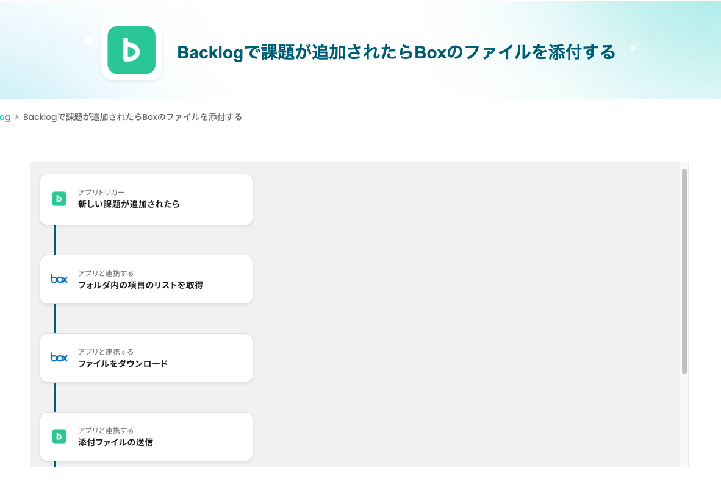Click the partial 'og' breadcrumb link
Image resolution: width=721 pixels, height=482 pixels.
pos(5,117)
